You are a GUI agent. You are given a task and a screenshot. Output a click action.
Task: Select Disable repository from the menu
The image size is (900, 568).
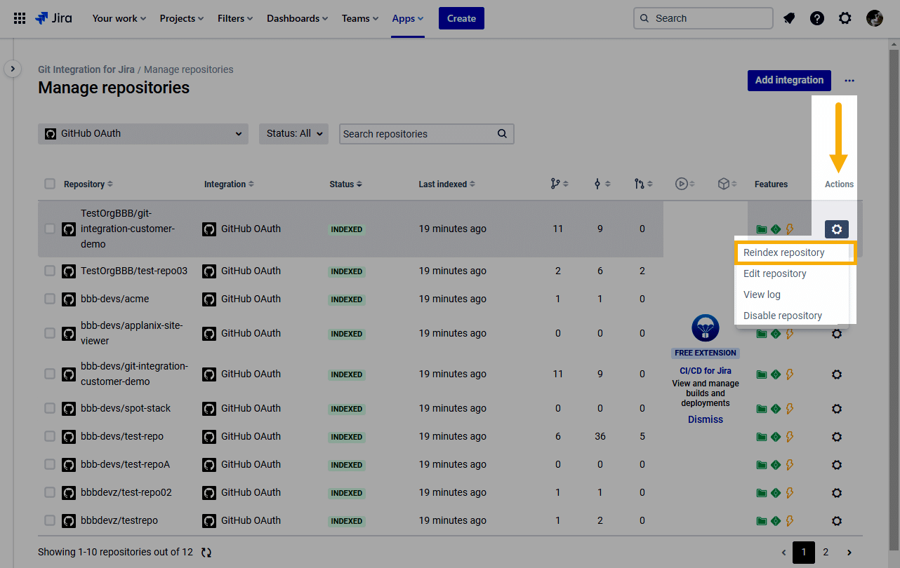click(x=792, y=316)
